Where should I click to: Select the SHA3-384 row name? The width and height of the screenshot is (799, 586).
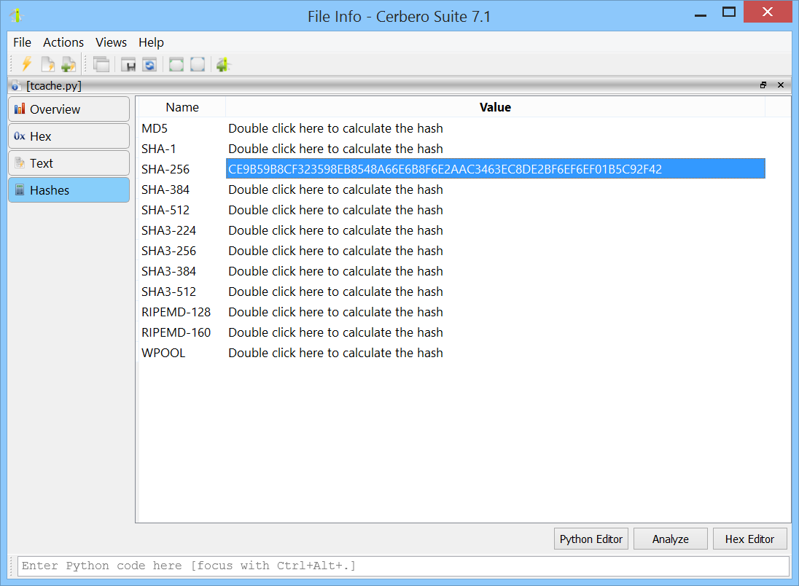coord(168,271)
